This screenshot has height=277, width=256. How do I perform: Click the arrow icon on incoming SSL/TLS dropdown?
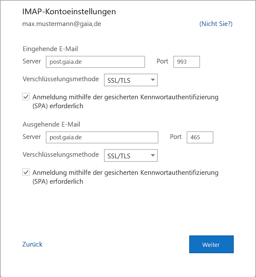[153, 80]
